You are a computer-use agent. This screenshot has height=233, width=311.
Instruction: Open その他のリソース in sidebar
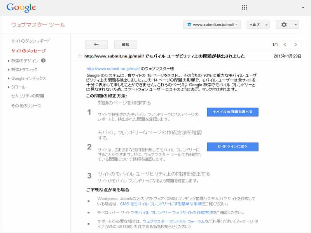(26, 106)
